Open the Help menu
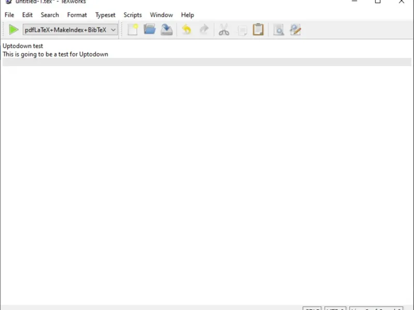Image resolution: width=414 pixels, height=310 pixels. [x=187, y=15]
